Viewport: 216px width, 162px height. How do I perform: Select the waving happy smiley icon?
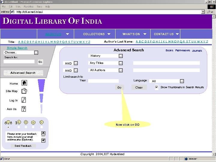click(x=18, y=122)
